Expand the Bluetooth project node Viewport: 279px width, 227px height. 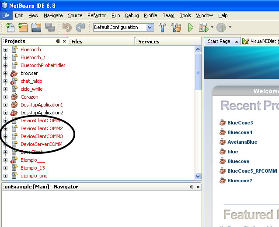coord(5,50)
